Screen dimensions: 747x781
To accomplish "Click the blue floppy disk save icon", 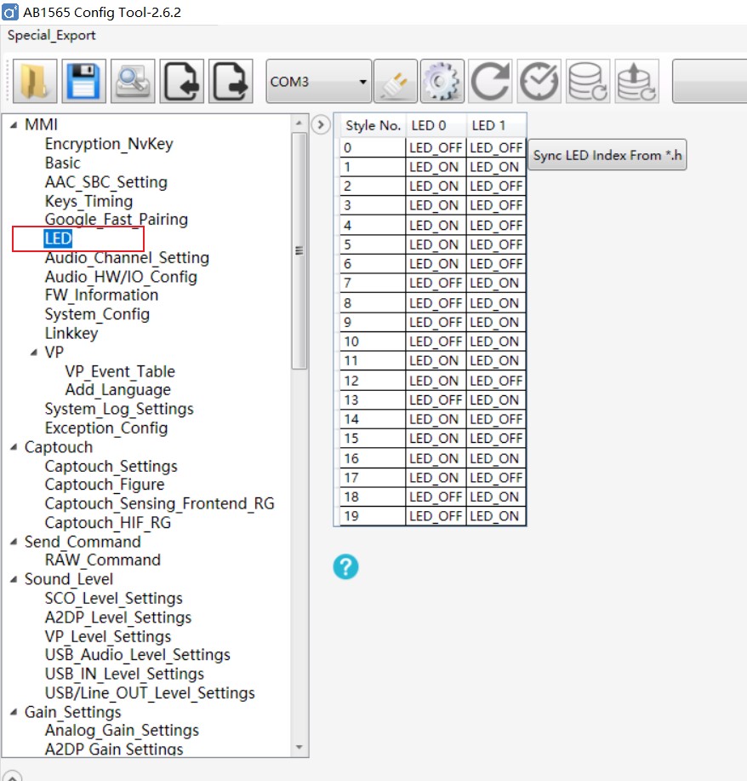I will pyautogui.click(x=83, y=83).
